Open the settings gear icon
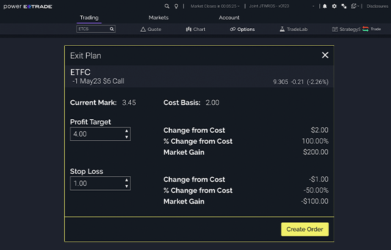The image size is (391, 250). click(334, 6)
